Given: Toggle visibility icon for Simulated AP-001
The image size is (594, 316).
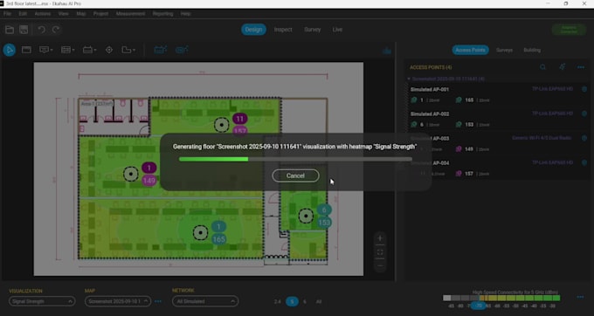Looking at the screenshot, I should [584, 89].
